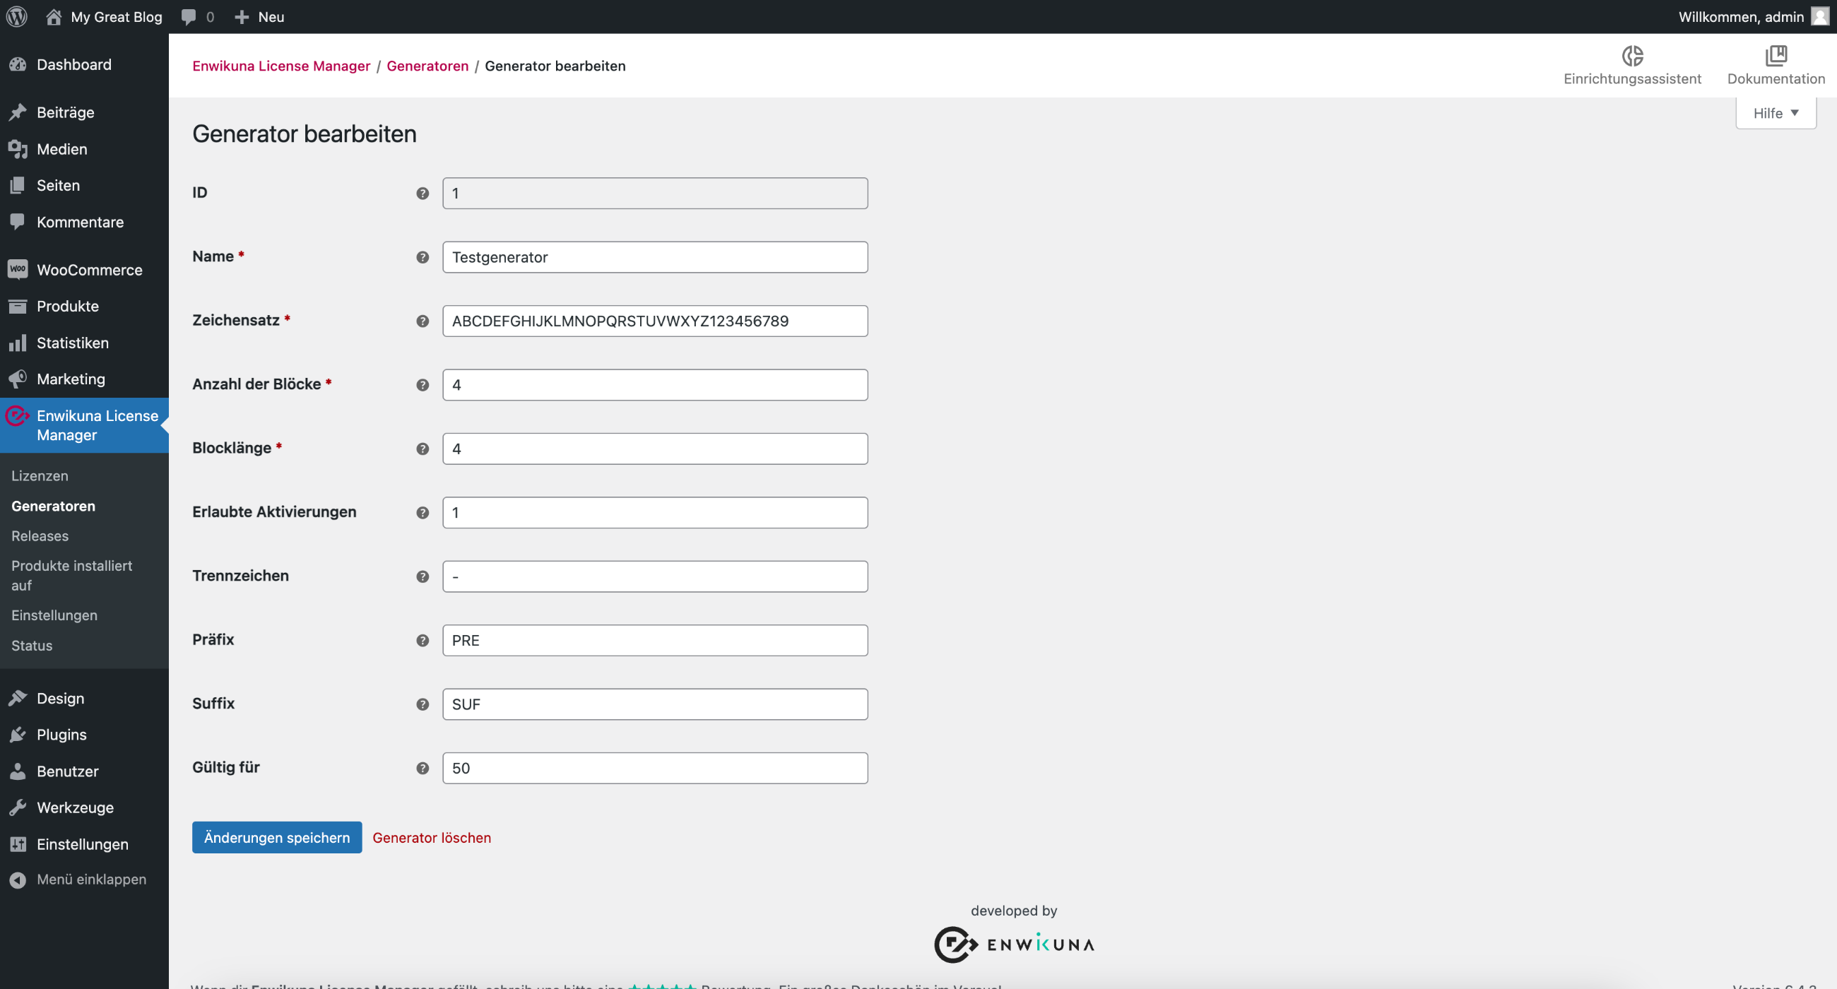Click the Enwikuna footer logo
The image size is (1837, 989).
click(x=1014, y=944)
